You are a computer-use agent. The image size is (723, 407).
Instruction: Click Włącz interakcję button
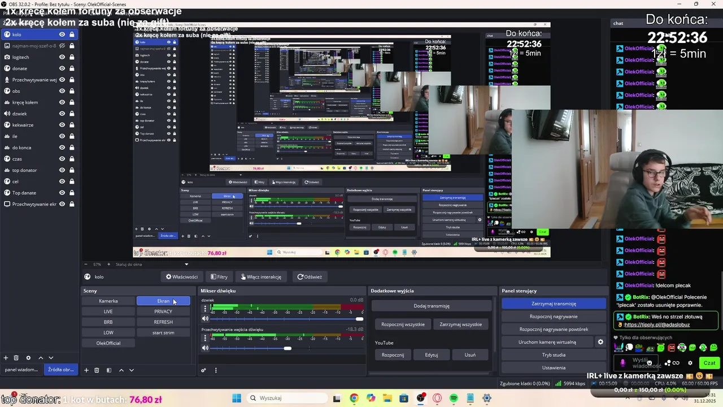coord(261,277)
